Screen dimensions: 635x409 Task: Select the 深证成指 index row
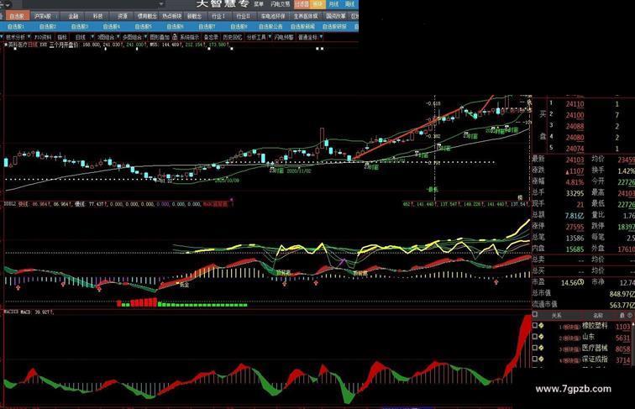pyautogui.click(x=595, y=359)
